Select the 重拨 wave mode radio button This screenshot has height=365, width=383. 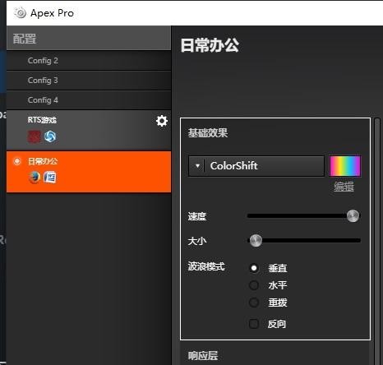point(254,303)
